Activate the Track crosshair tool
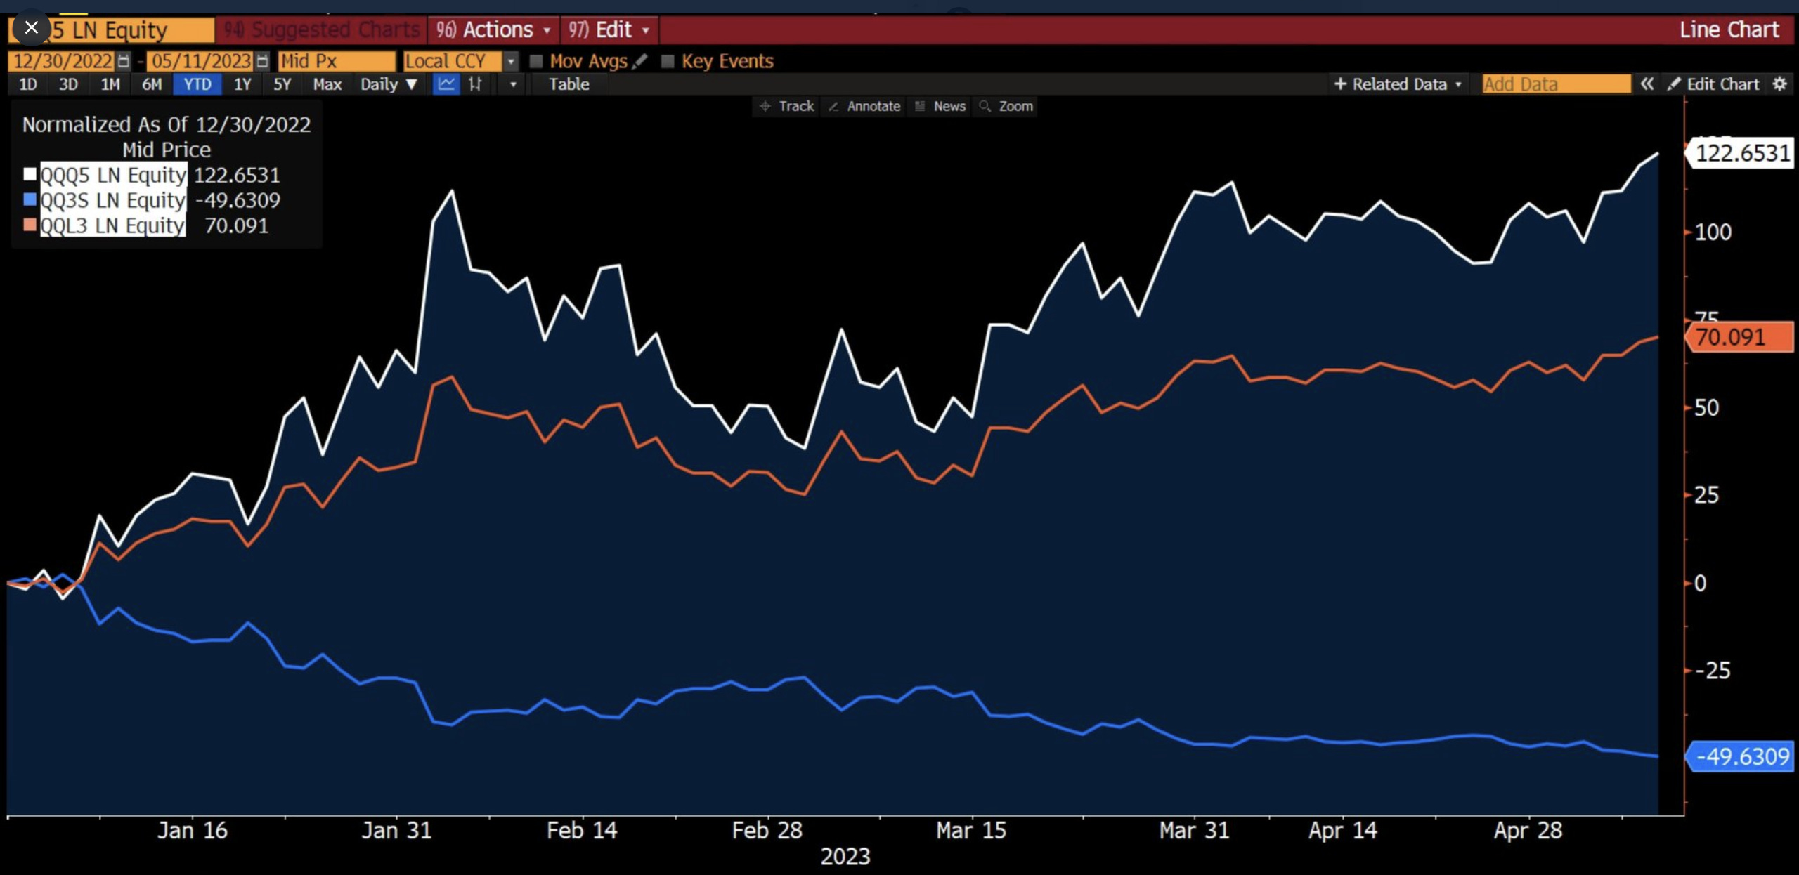The image size is (1799, 875). 786,106
